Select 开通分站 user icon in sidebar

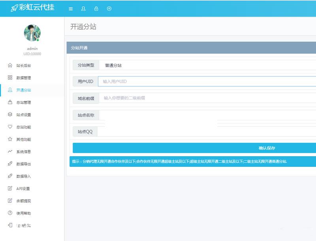pyautogui.click(x=10, y=90)
